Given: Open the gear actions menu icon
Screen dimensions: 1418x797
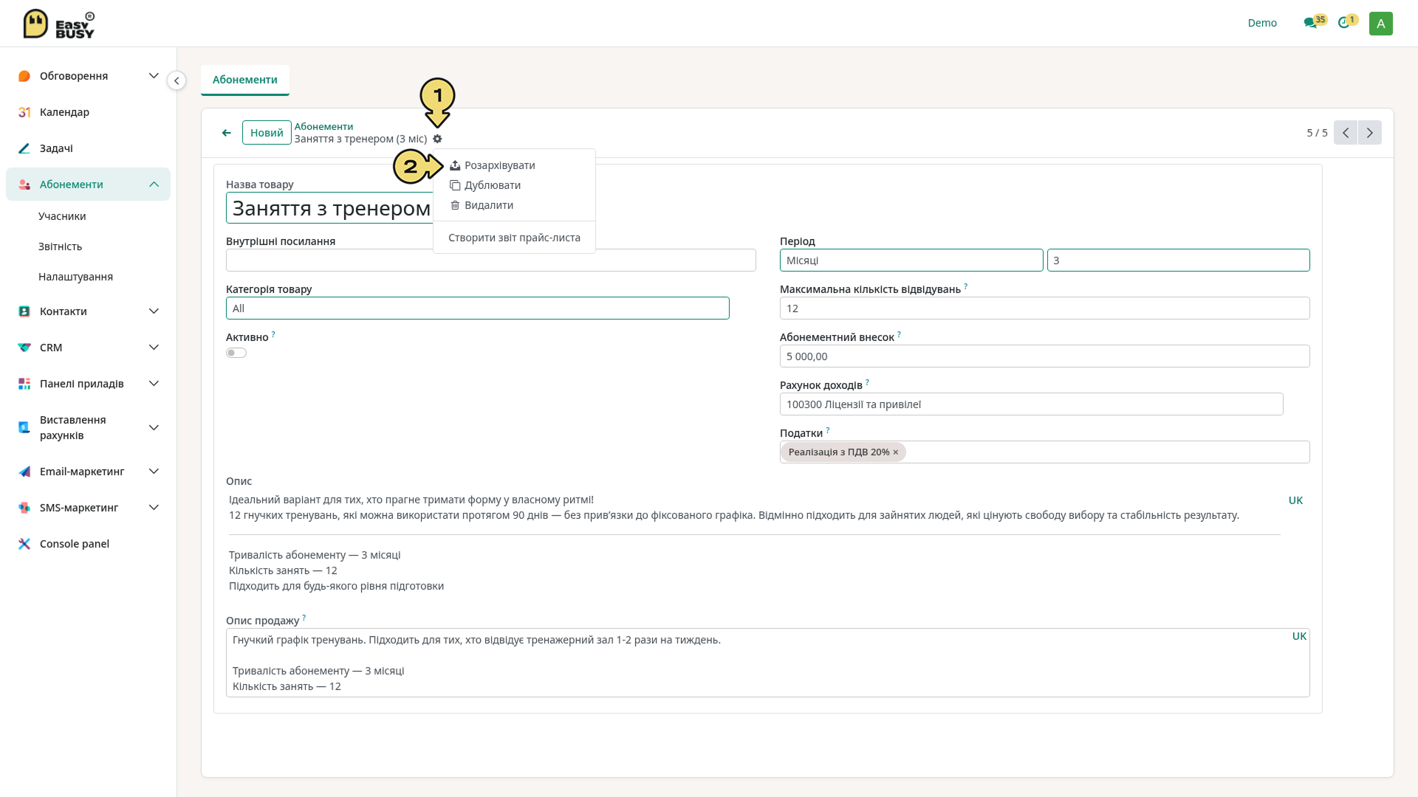Looking at the screenshot, I should coord(437,139).
